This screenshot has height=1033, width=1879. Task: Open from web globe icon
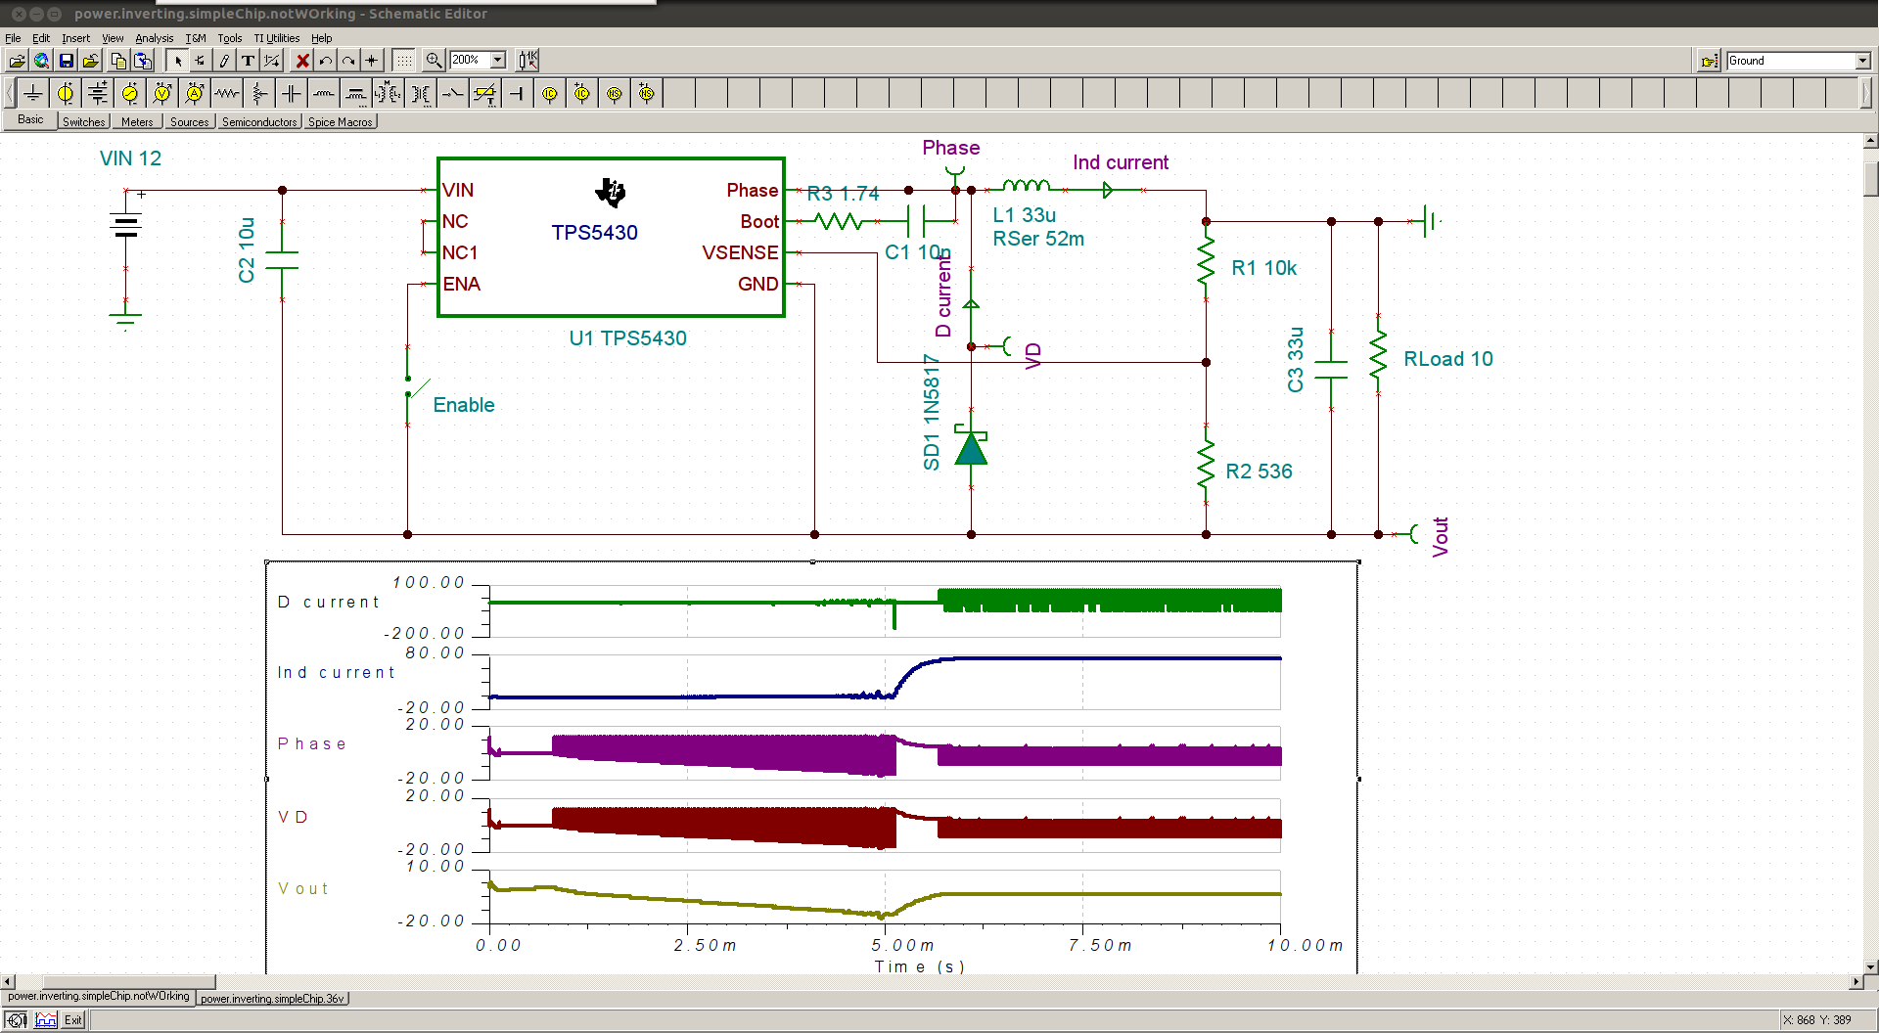click(x=41, y=61)
